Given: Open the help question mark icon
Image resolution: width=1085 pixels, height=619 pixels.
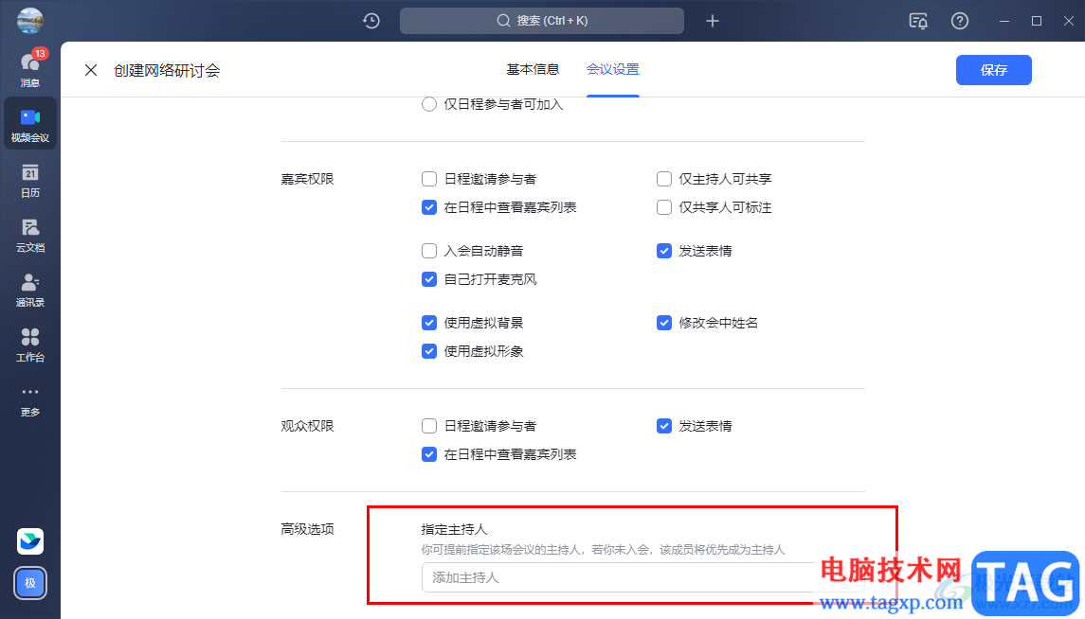Looking at the screenshot, I should point(959,21).
